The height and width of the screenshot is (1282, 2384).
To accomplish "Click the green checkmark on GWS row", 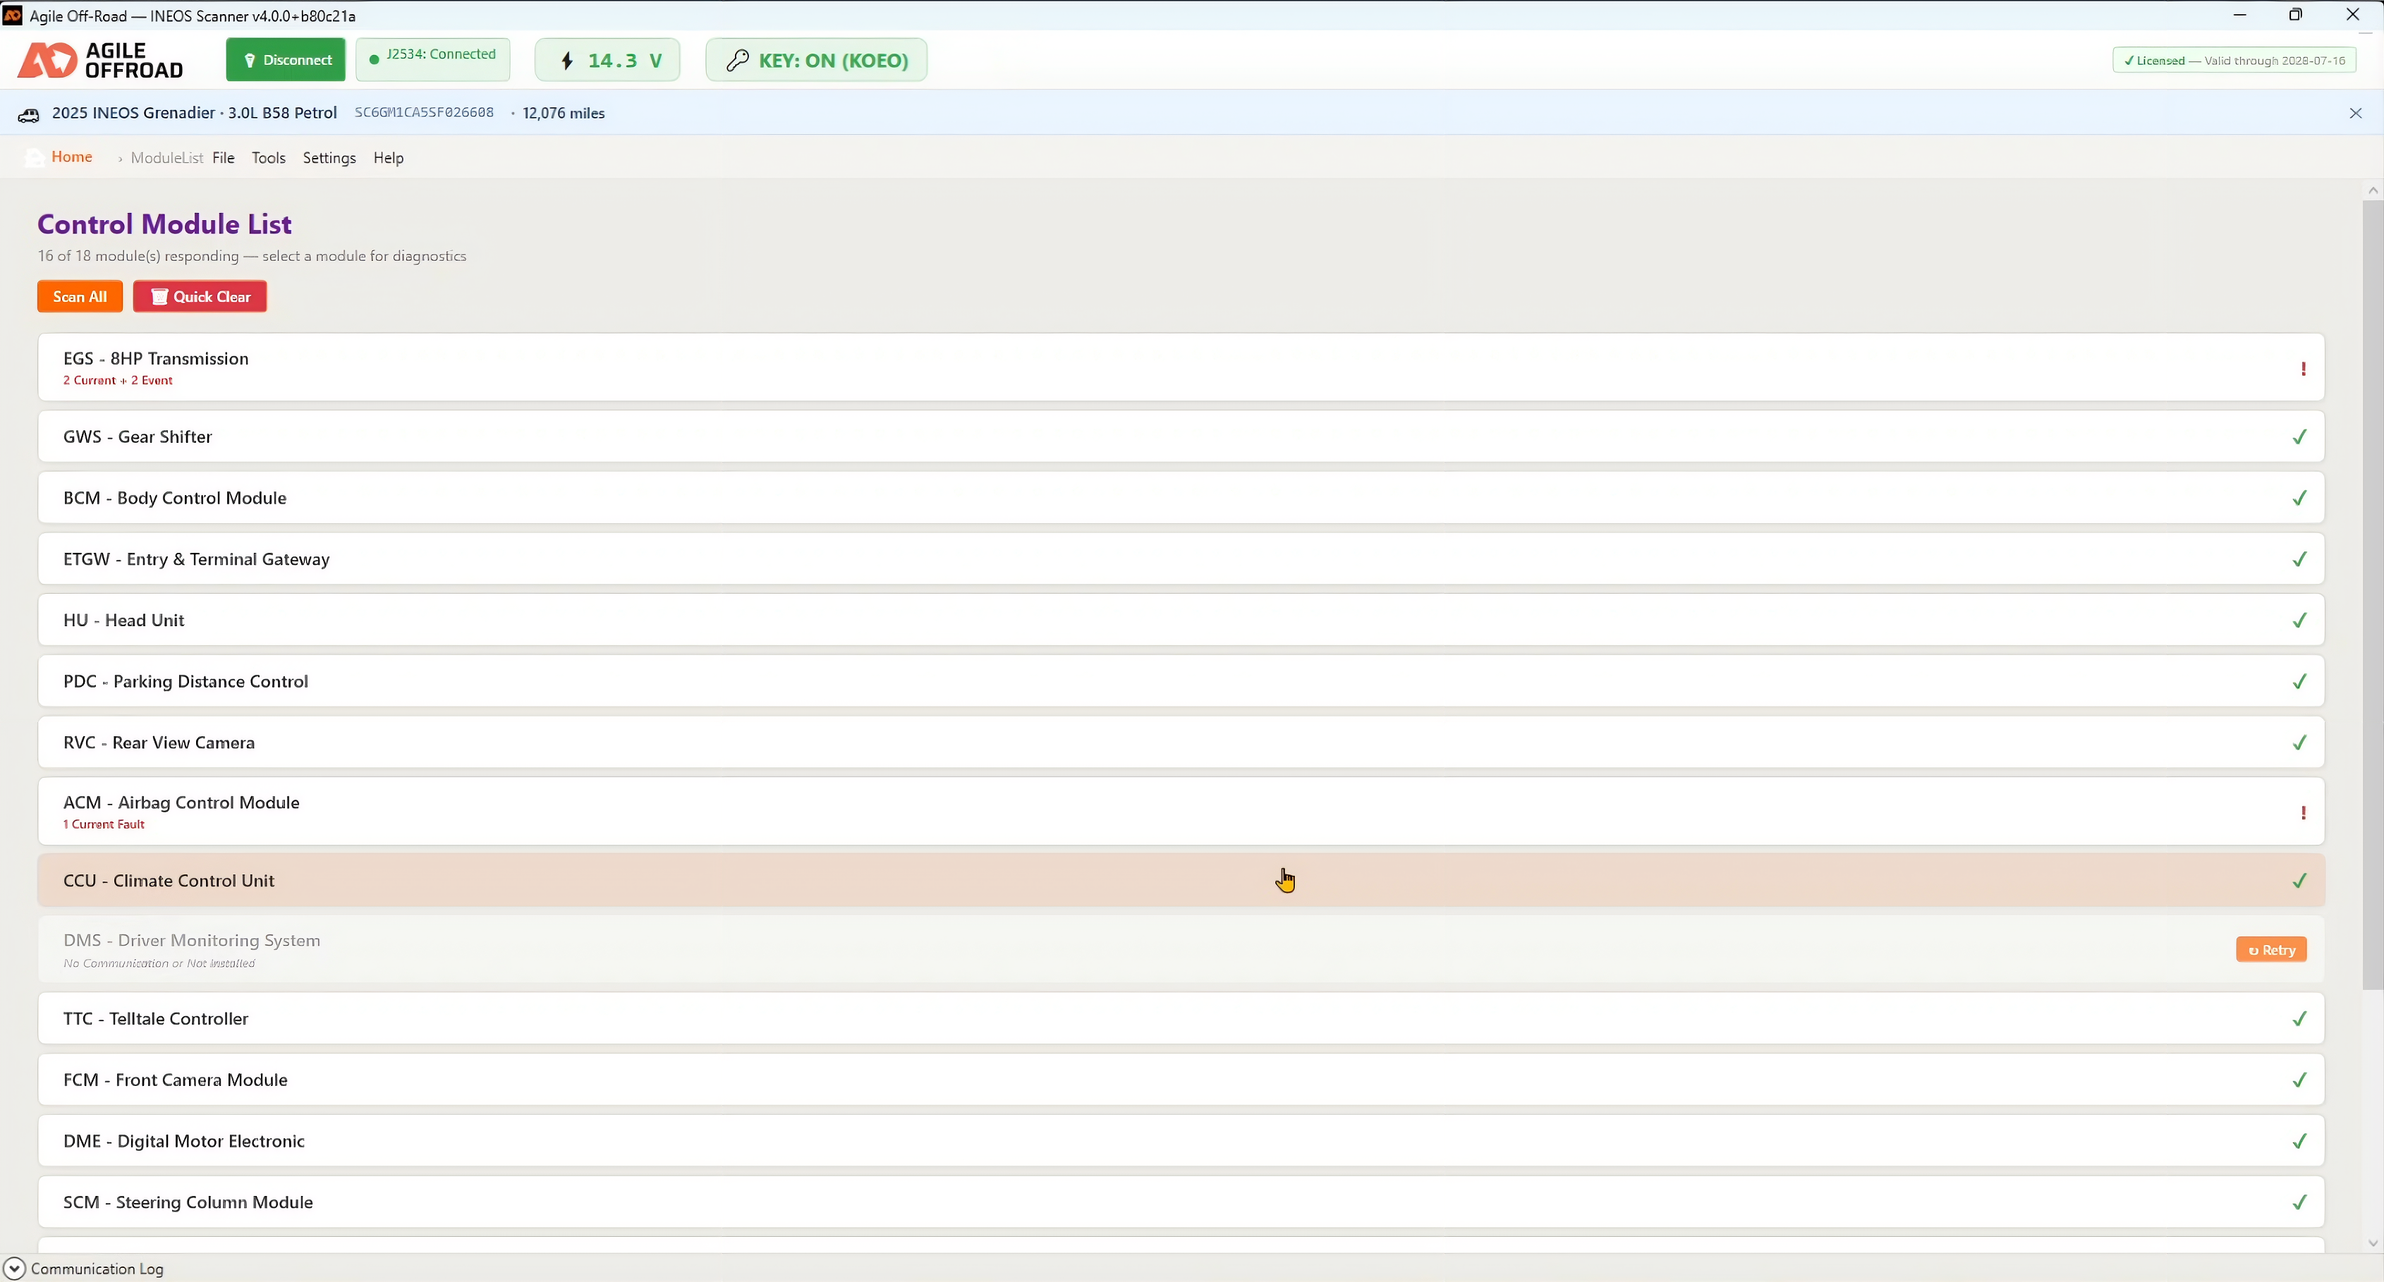I will coord(2300,437).
